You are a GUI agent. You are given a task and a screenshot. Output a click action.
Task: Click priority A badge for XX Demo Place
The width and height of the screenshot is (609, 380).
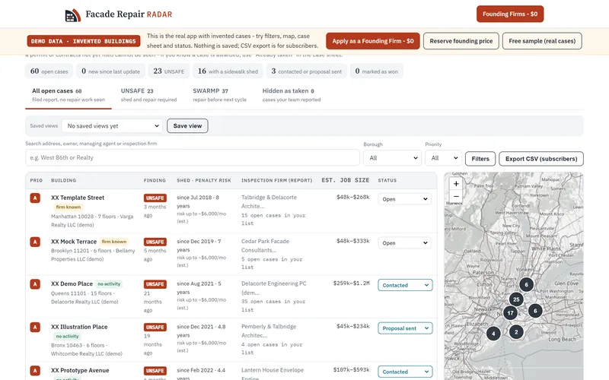35,284
